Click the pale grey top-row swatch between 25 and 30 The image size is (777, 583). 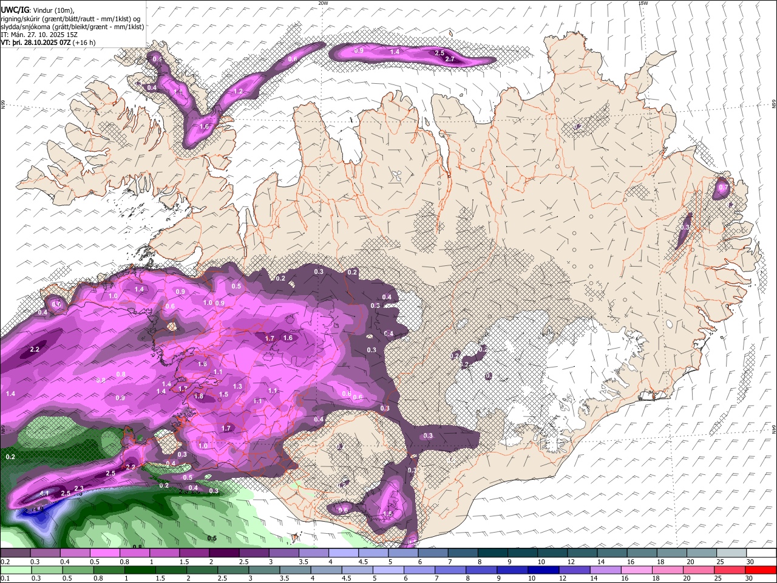click(x=731, y=553)
